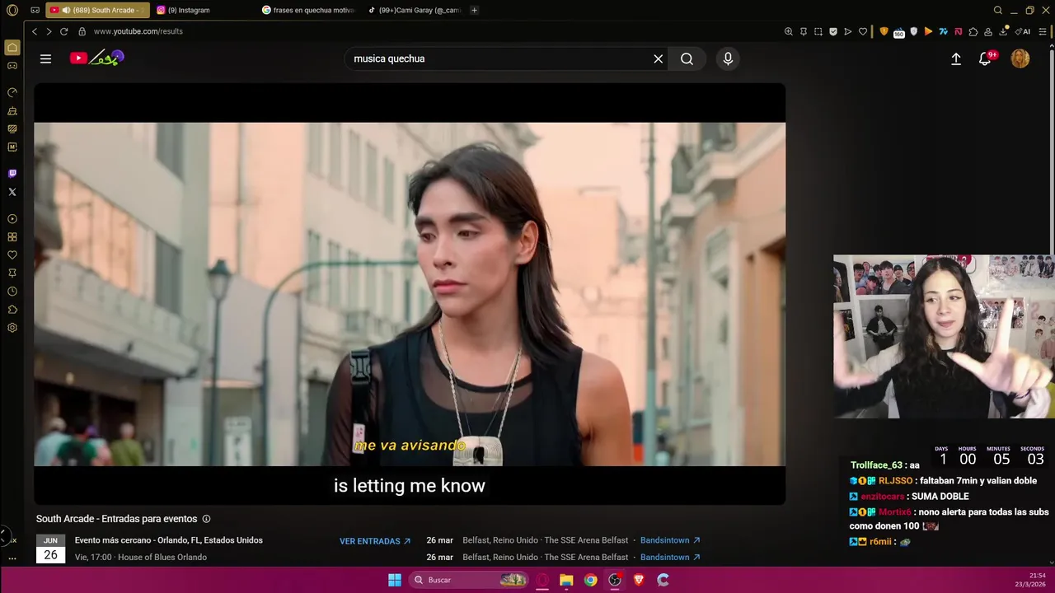Run search with the magnifier button

pyautogui.click(x=687, y=58)
